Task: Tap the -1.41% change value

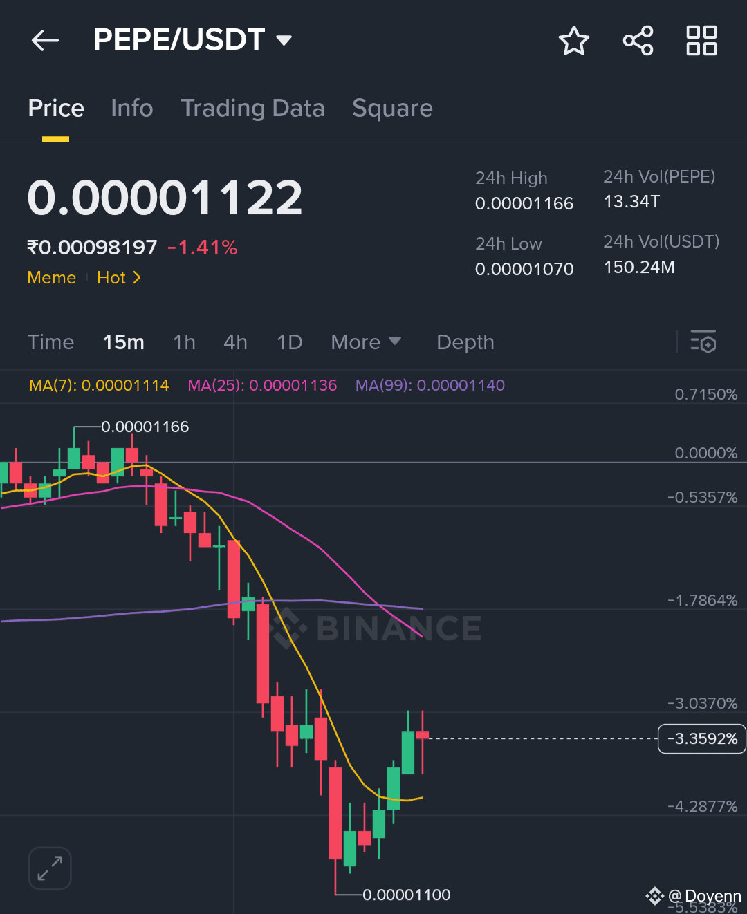Action: point(203,248)
